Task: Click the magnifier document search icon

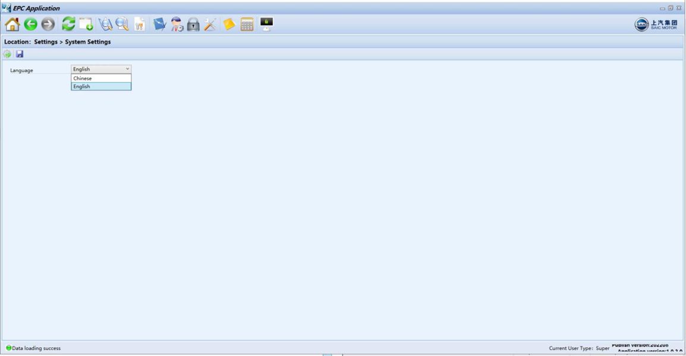Action: (122, 24)
